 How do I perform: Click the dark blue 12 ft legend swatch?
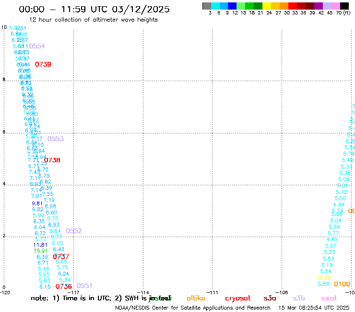[x=232, y=6]
